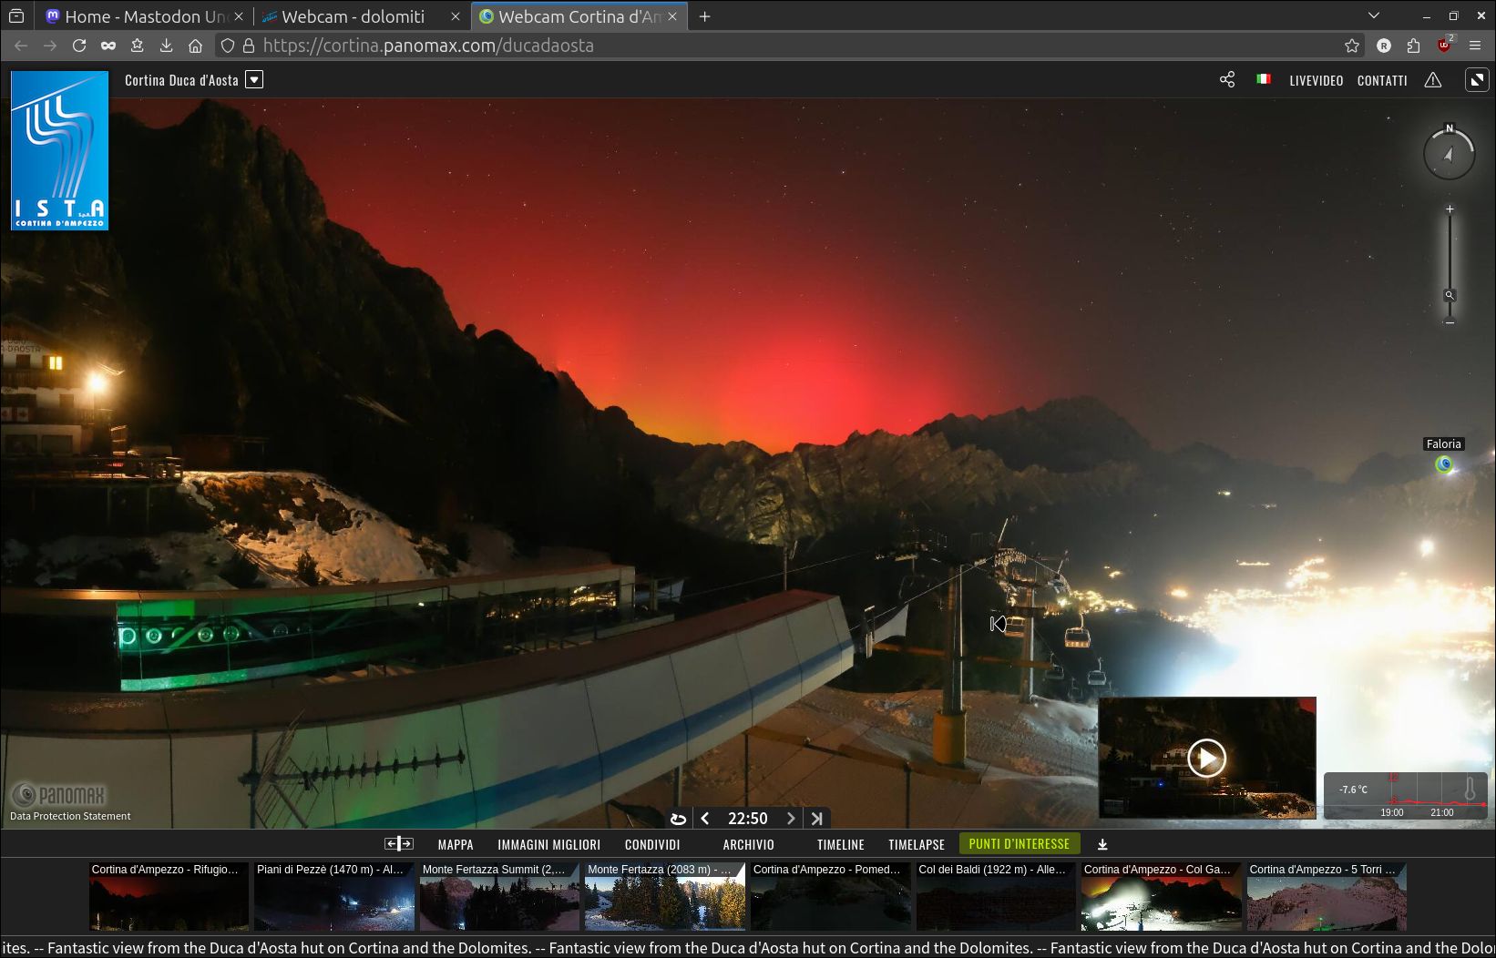Skip to the latest image with the end arrow
The height and width of the screenshot is (958, 1496).
pyautogui.click(x=815, y=818)
